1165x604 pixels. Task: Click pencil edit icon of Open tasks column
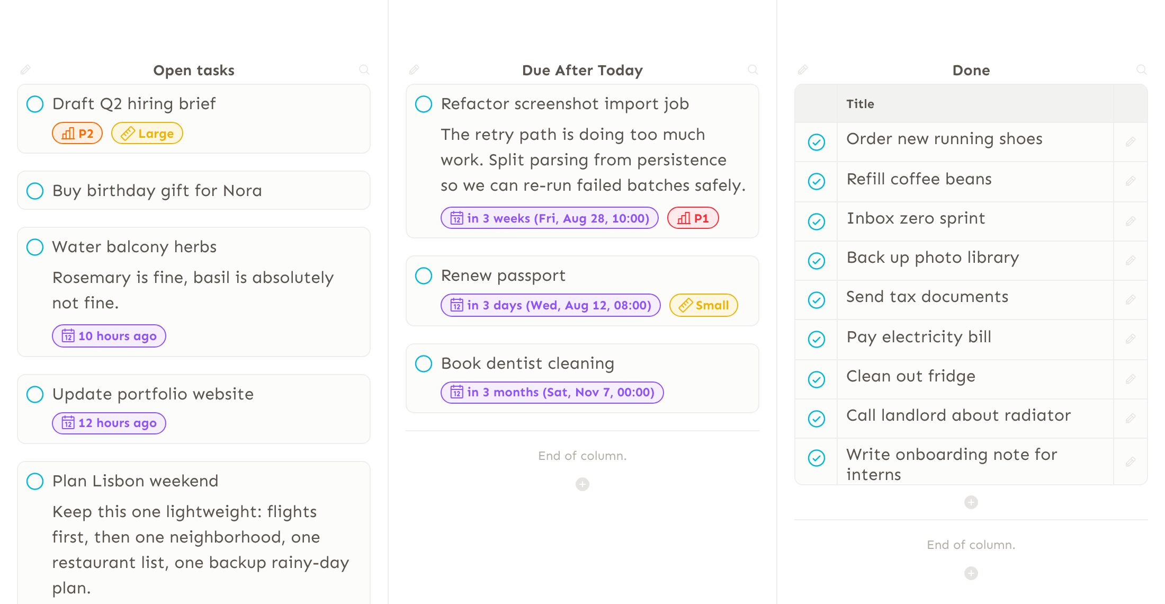click(x=25, y=69)
